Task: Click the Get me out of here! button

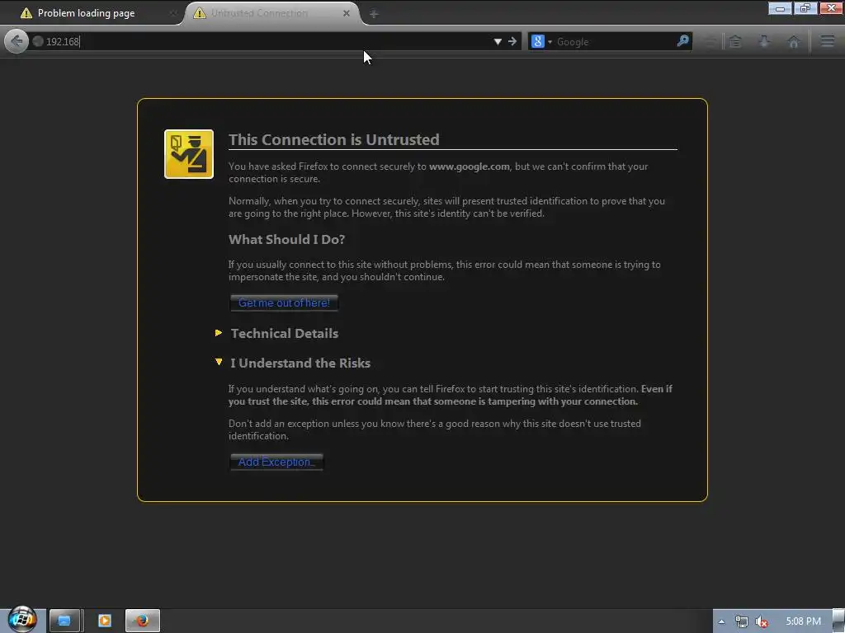Action: click(x=284, y=303)
